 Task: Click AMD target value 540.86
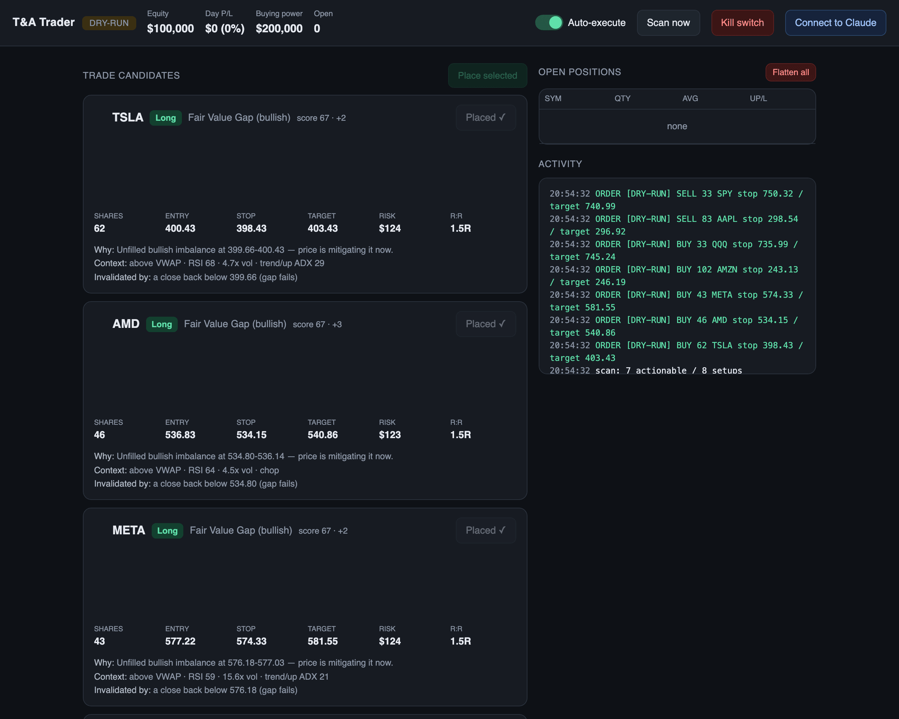[x=323, y=435]
